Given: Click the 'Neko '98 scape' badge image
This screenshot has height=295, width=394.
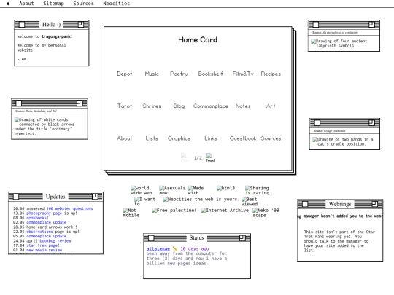Looking at the screenshot, I should pos(266,213).
